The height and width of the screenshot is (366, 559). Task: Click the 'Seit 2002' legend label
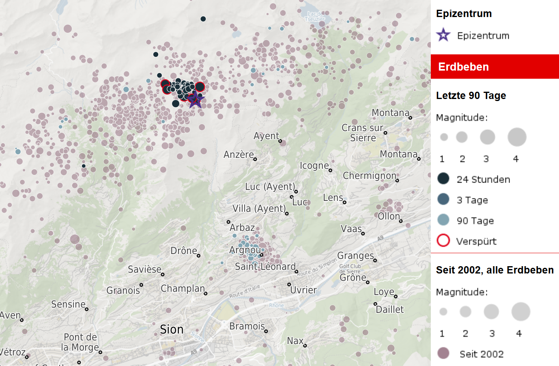click(482, 354)
